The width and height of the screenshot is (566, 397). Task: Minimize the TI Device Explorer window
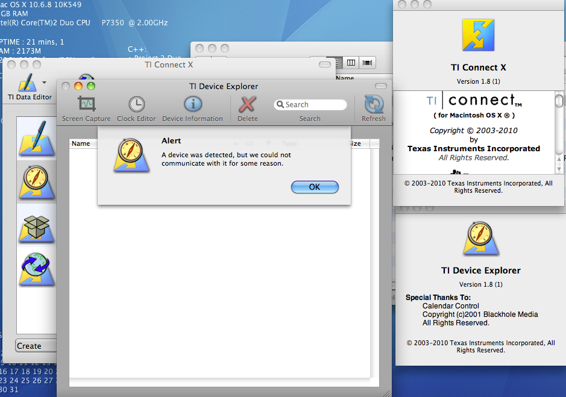[x=78, y=86]
